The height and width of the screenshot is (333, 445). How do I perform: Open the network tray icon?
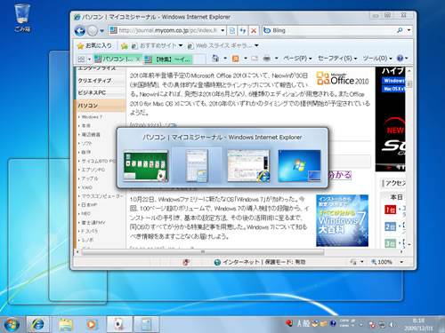(382, 325)
